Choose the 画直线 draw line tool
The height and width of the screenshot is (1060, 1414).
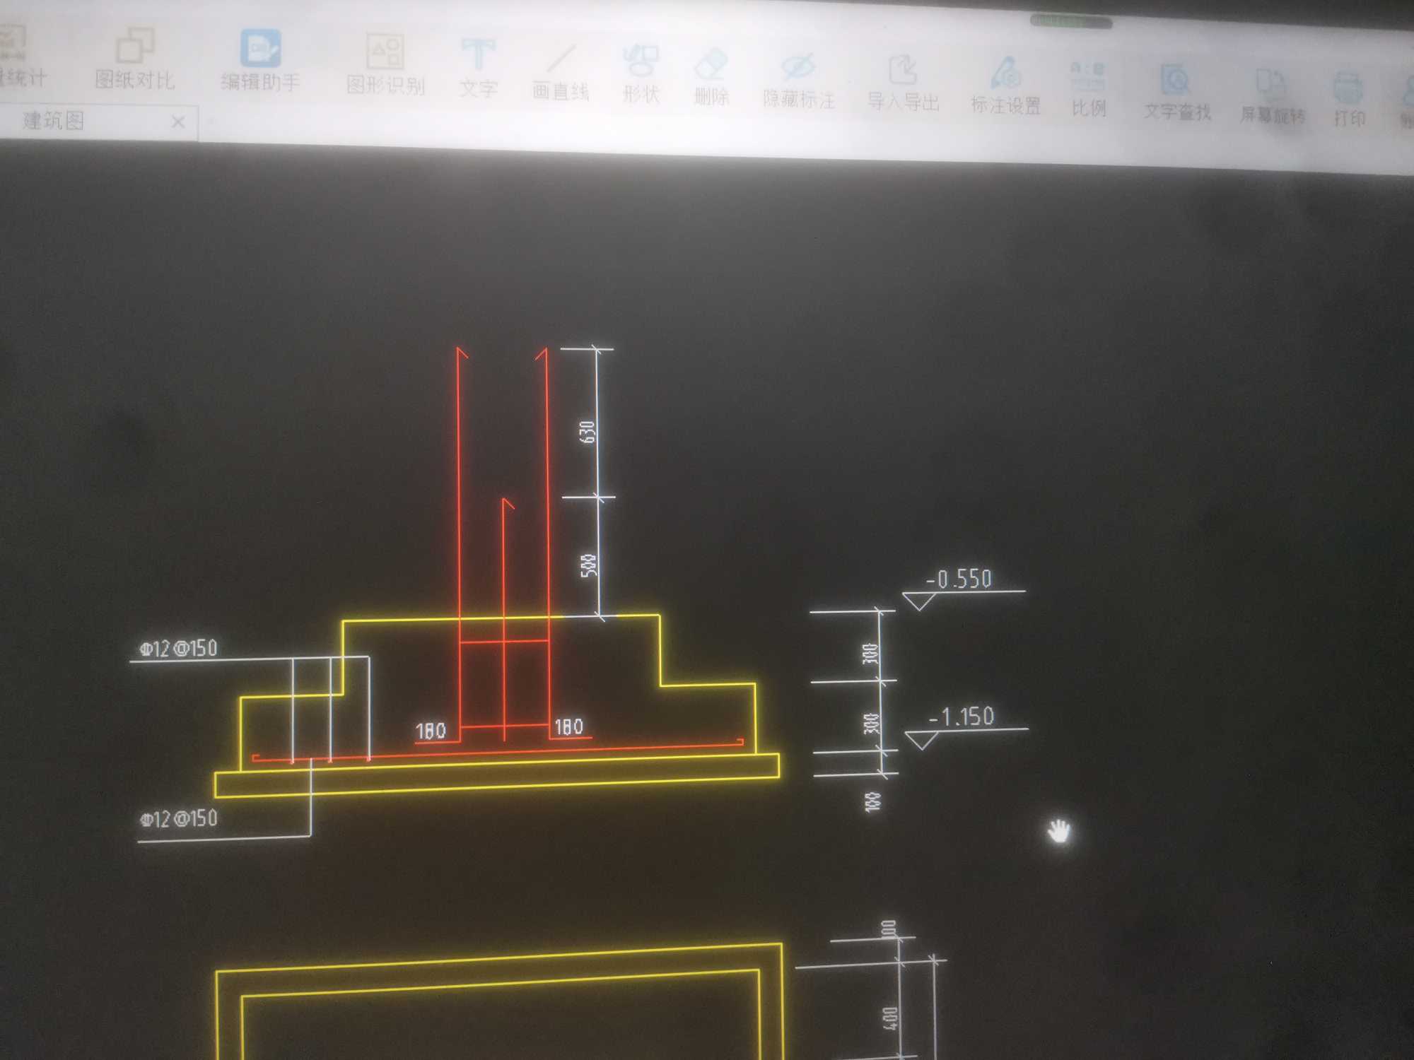point(561,73)
